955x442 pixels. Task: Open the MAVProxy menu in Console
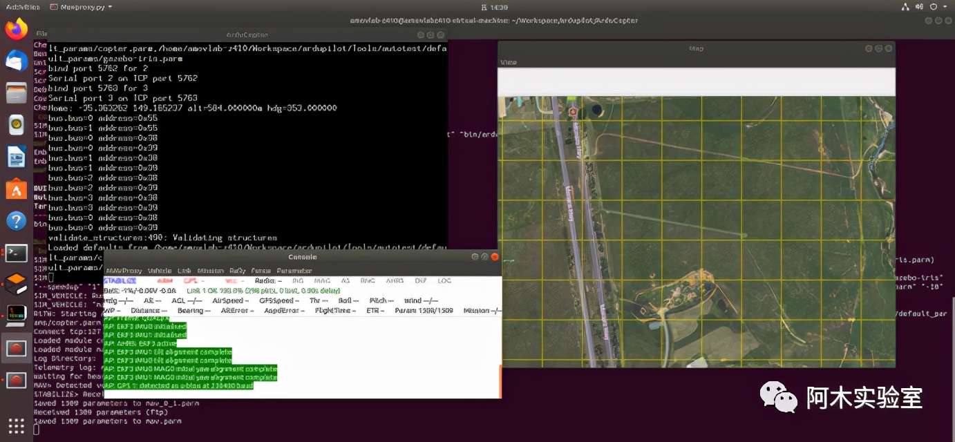pyautogui.click(x=123, y=271)
